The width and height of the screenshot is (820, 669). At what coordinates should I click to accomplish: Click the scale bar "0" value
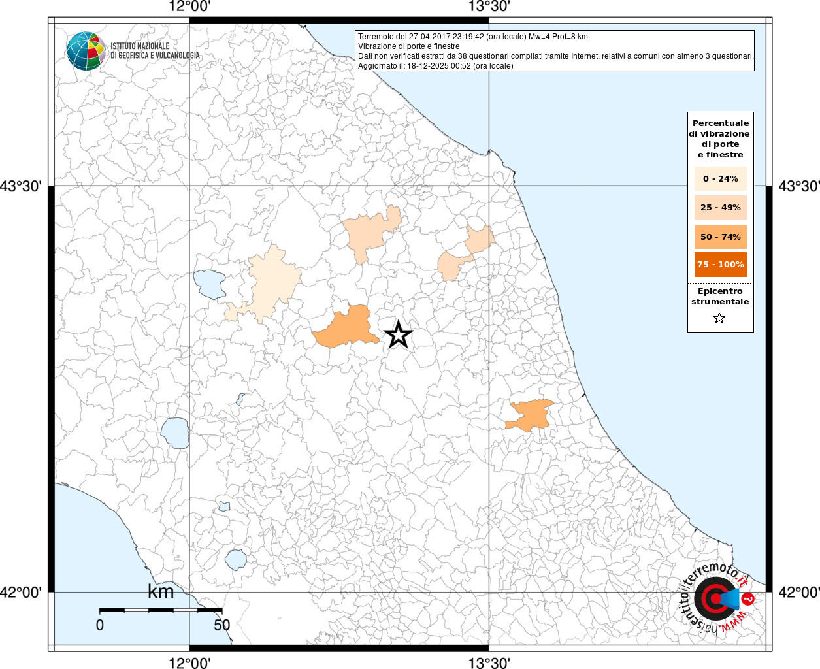pos(100,625)
